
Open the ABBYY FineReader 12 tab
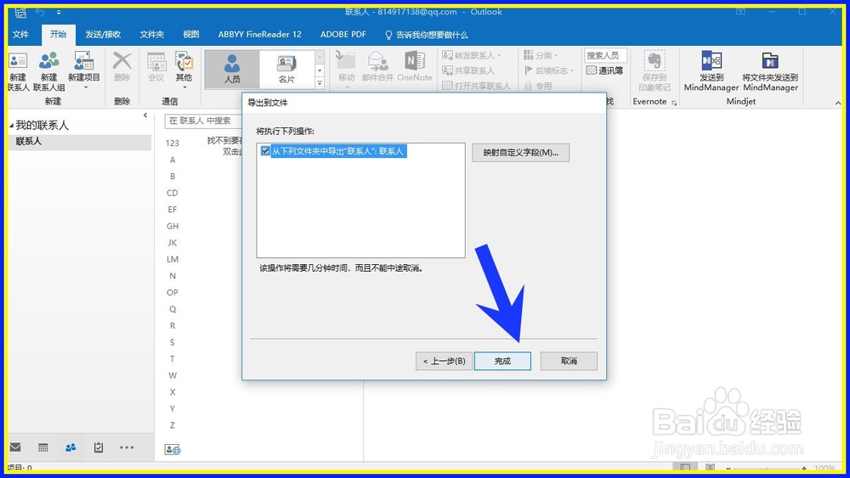pyautogui.click(x=259, y=34)
